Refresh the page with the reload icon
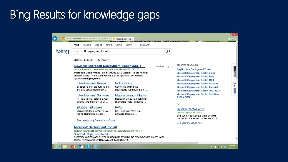 110,39
